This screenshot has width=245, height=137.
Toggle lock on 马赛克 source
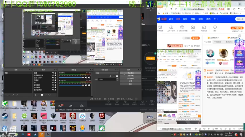click(55, 80)
